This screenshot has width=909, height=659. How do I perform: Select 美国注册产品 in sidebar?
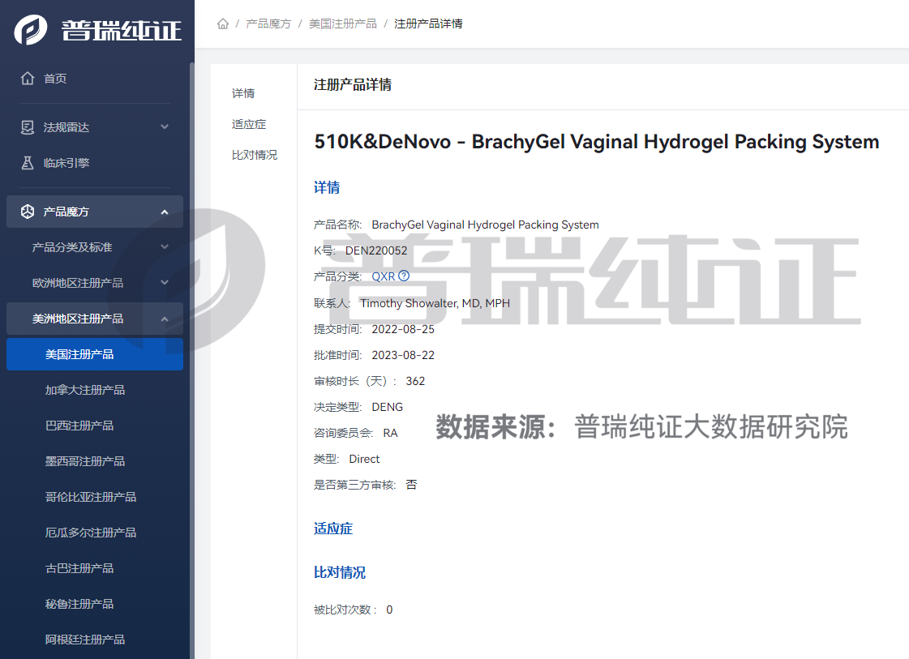(x=95, y=354)
